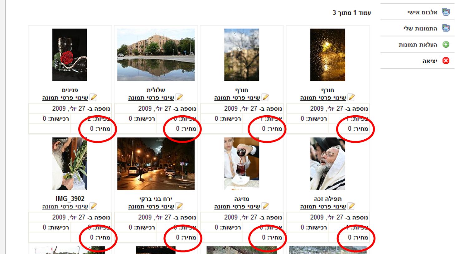
Task: Click pencil edit icon under 'שלולית' image
Action: pos(179,98)
